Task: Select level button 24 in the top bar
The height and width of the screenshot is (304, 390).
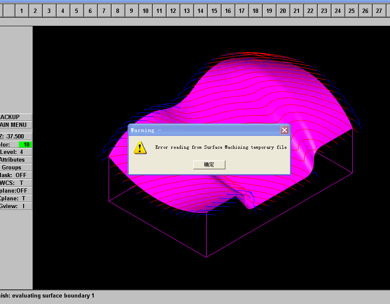Action: click(338, 11)
